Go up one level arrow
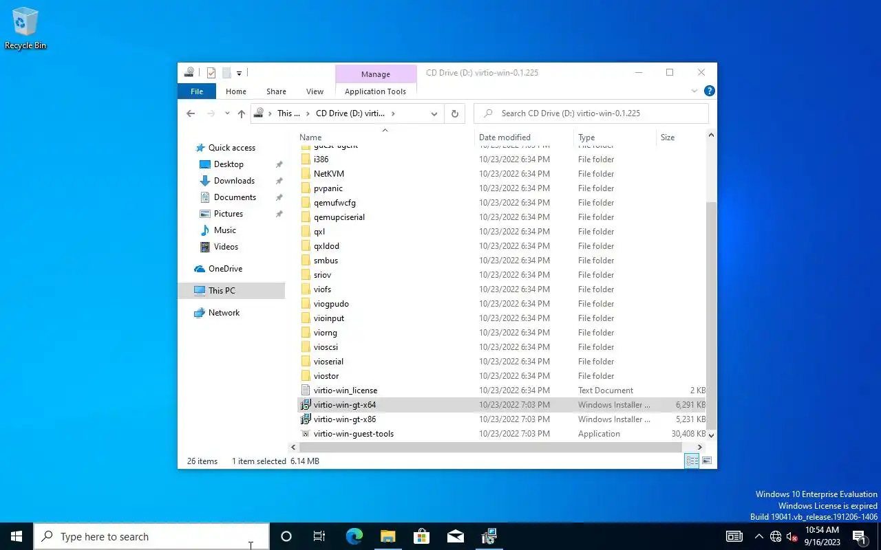Viewport: 881px width, 550px height. pos(241,113)
